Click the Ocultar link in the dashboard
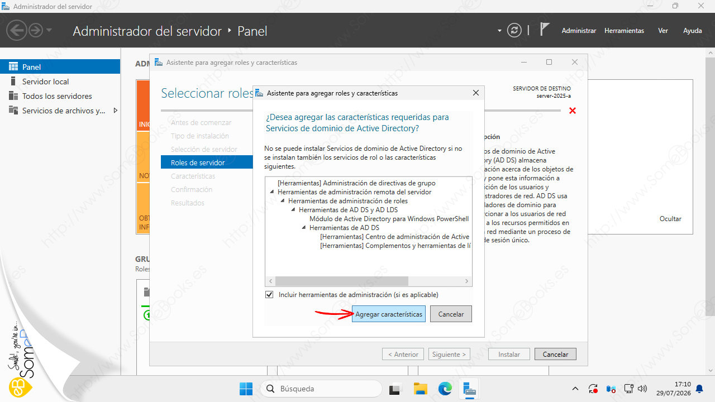Image resolution: width=715 pixels, height=402 pixels. coord(670,219)
